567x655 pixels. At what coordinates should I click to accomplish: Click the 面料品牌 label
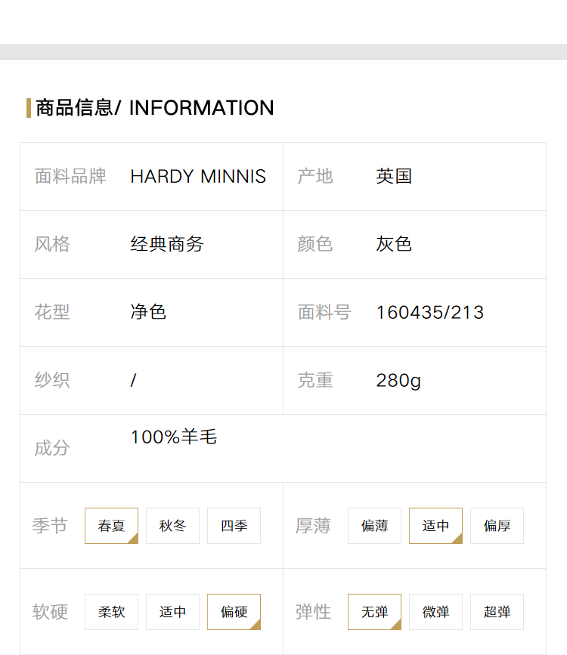(x=70, y=176)
